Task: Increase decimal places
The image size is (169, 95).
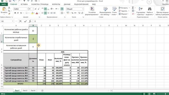Action: [79, 13]
